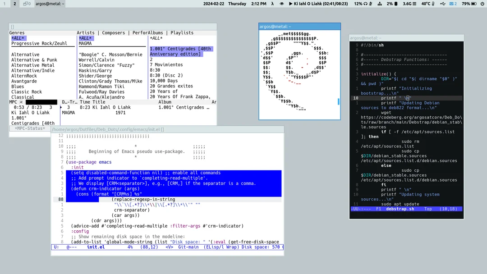Select the Alternative Metal genre
Image resolution: width=487 pixels, height=274 pixels.
point(32,65)
